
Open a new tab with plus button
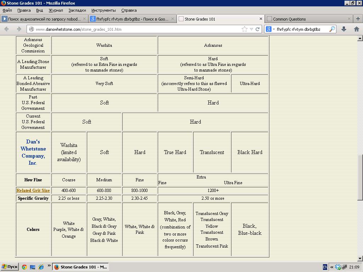point(358,19)
